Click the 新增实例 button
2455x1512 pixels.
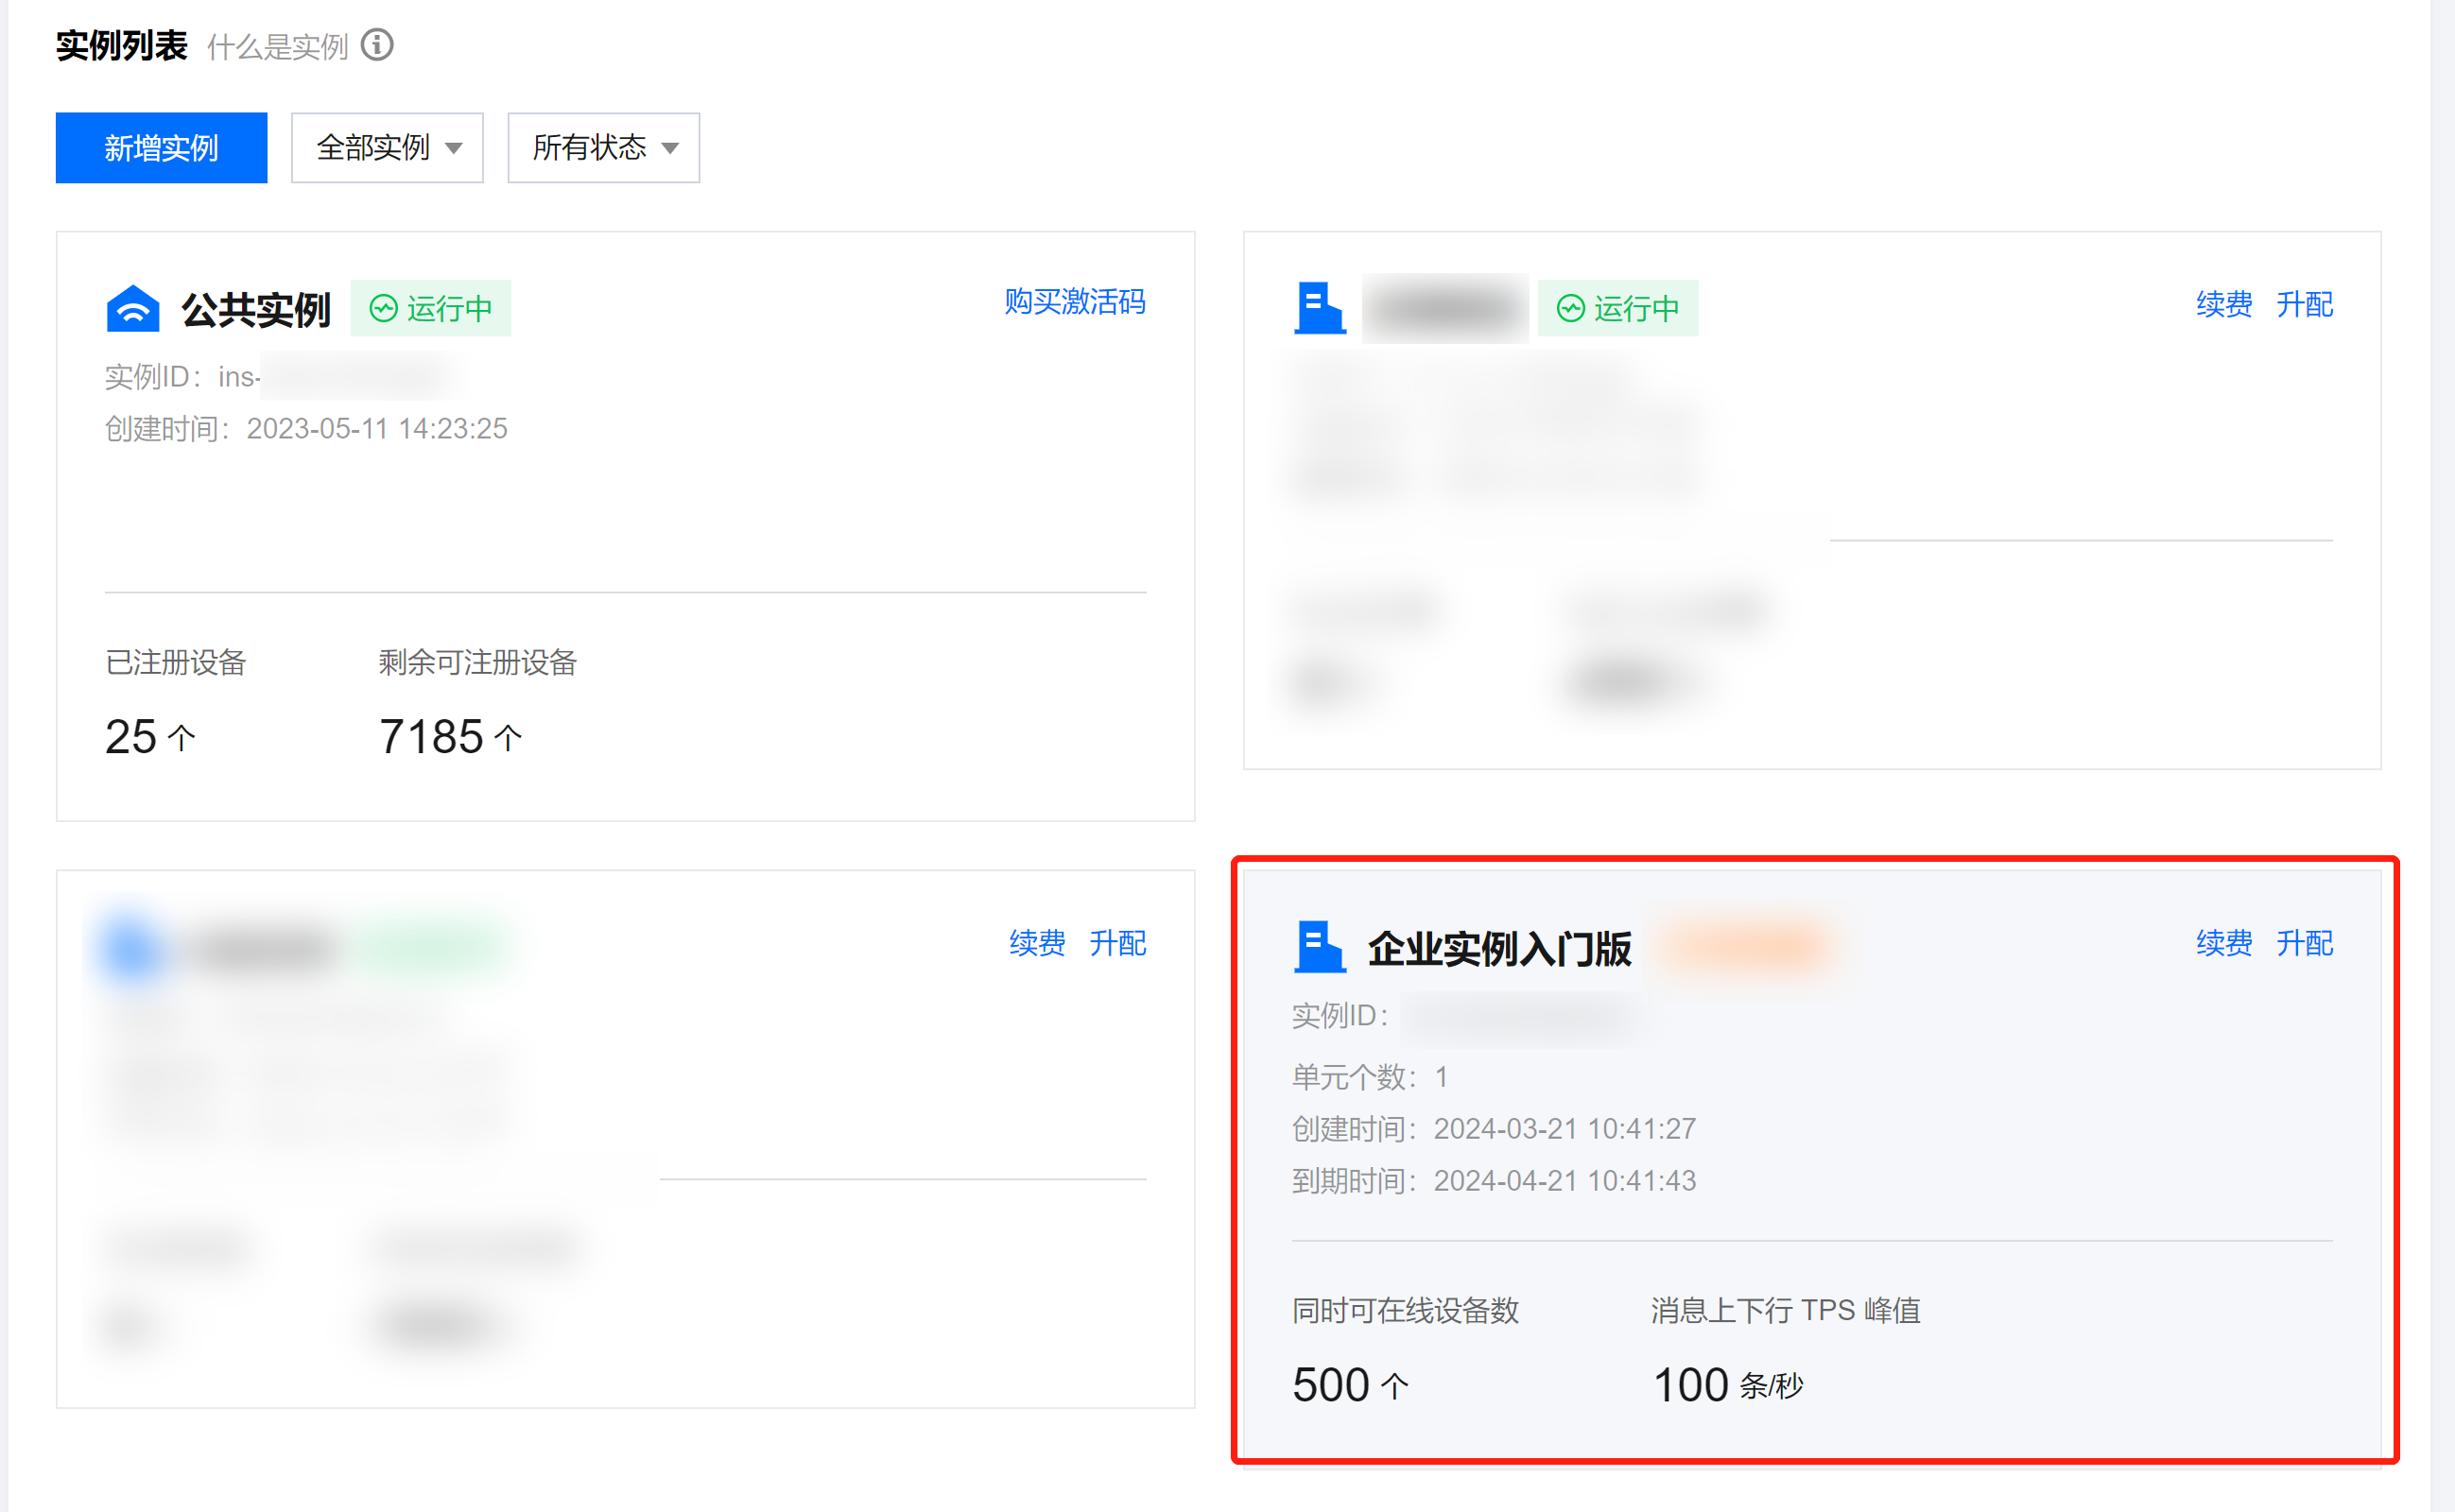(161, 148)
